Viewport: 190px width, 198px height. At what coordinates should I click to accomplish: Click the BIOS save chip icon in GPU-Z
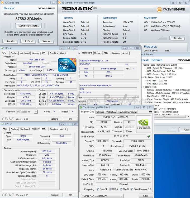(x=149, y=136)
